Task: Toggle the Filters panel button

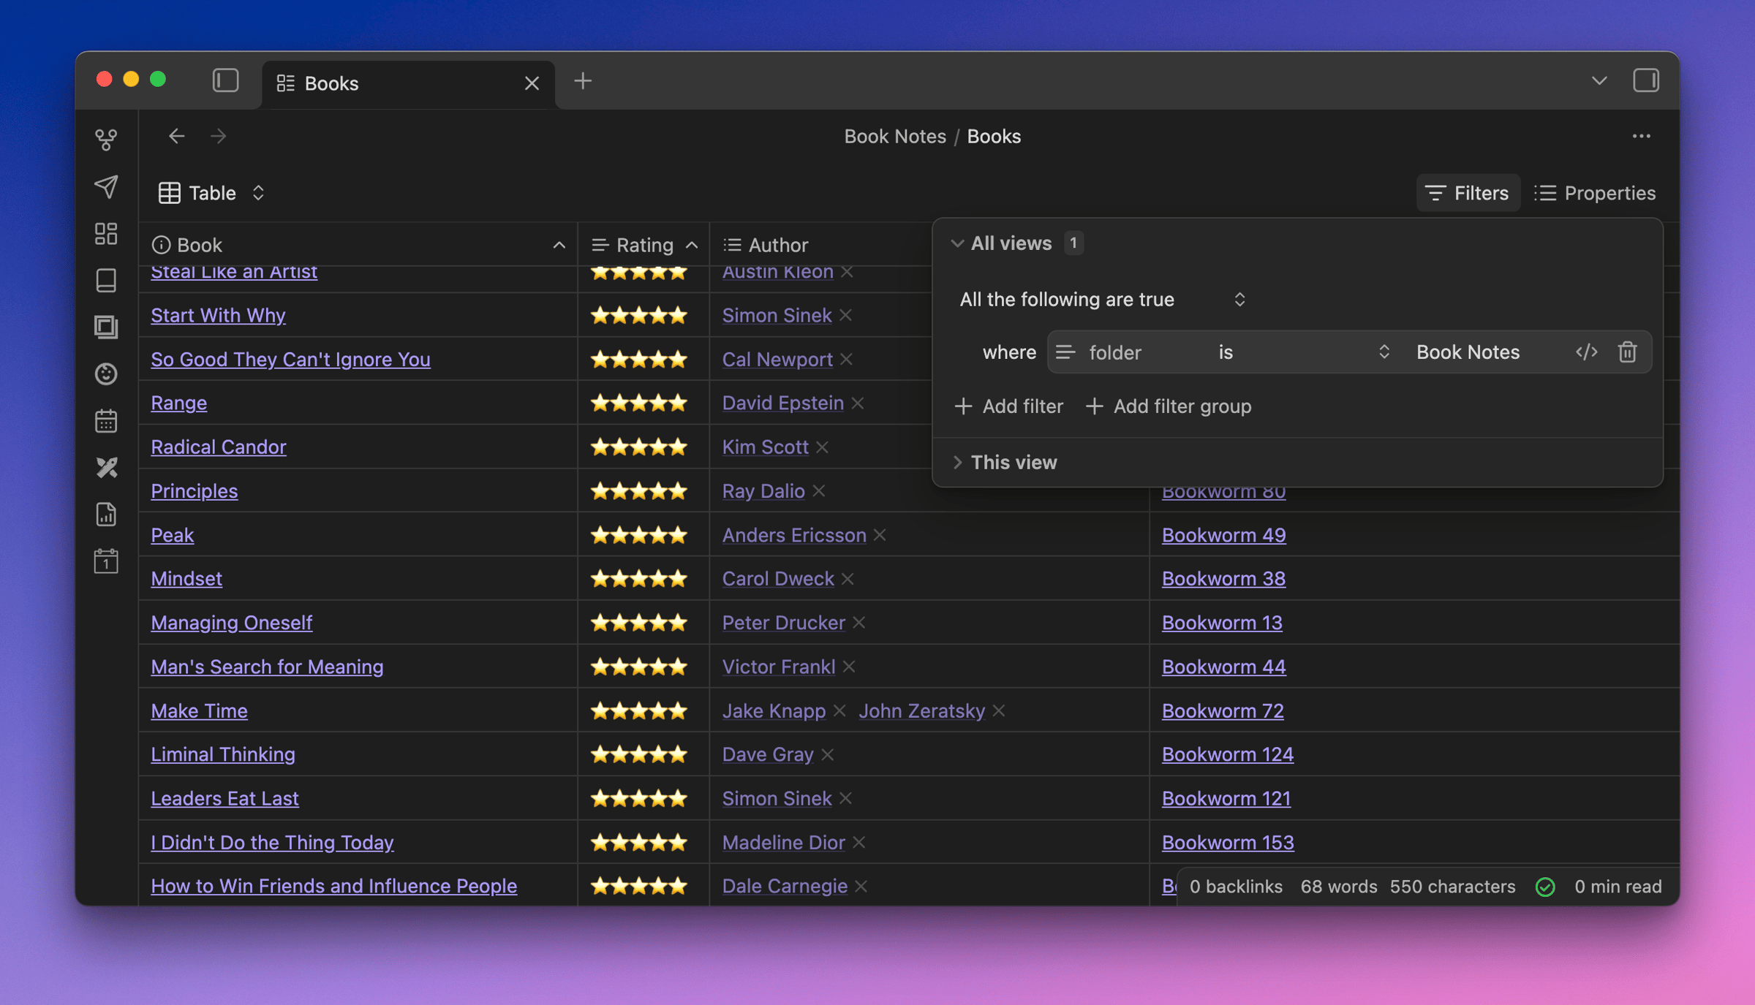Action: point(1467,193)
